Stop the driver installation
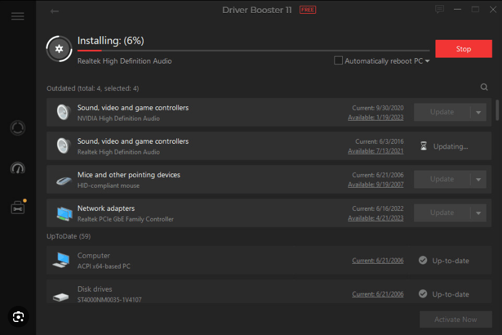Viewport: 502px width, 335px height. point(463,49)
